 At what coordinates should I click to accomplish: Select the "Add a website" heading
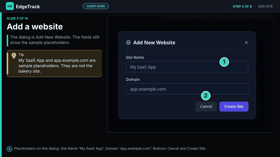[x=35, y=27]
